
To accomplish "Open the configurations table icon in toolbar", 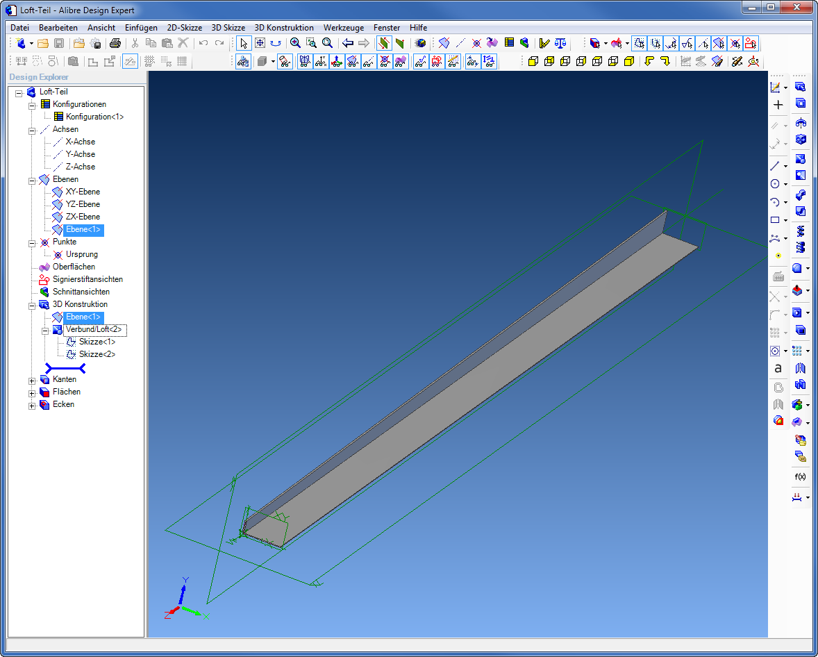I will pyautogui.click(x=509, y=43).
